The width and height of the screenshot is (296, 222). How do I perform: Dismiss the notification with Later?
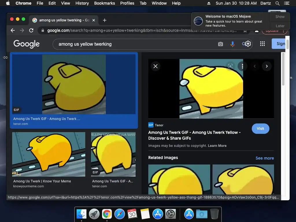click(x=280, y=26)
